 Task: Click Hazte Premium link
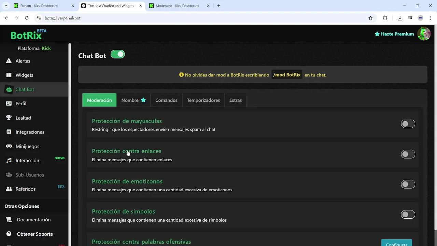pyautogui.click(x=394, y=34)
